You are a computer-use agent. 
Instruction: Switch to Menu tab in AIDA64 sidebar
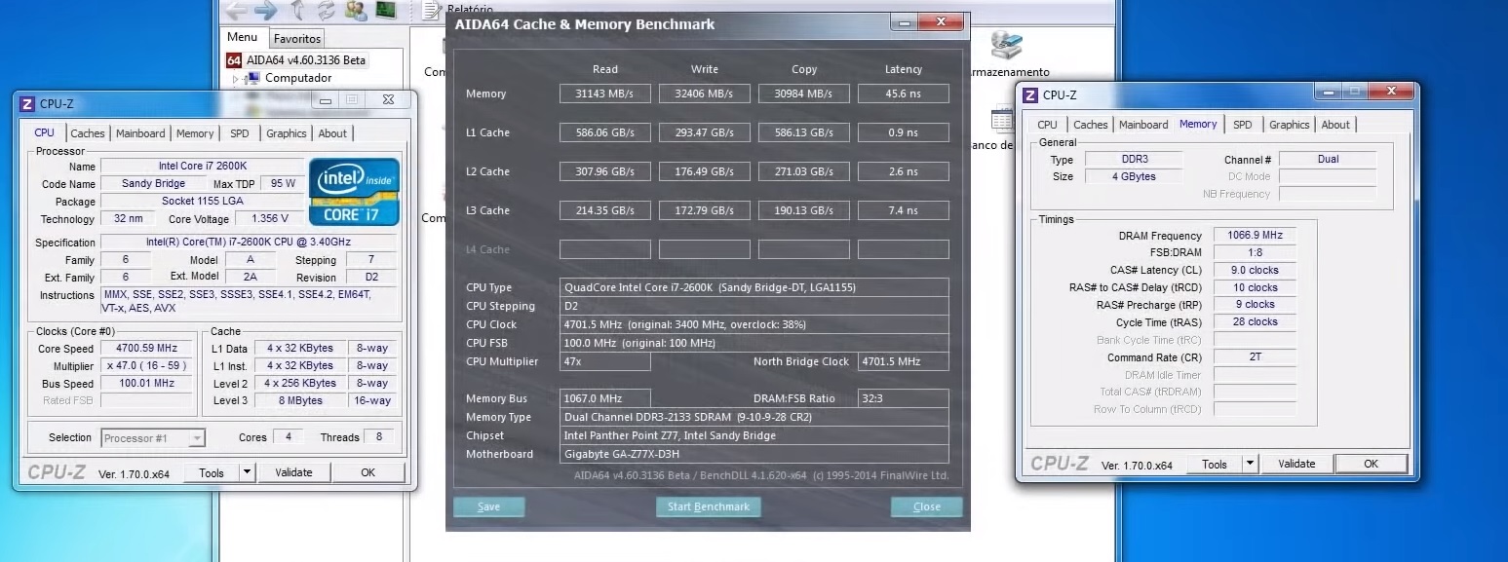coord(243,37)
